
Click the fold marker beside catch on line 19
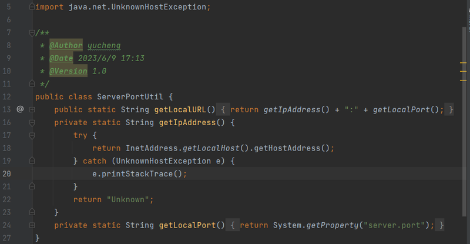click(32, 161)
